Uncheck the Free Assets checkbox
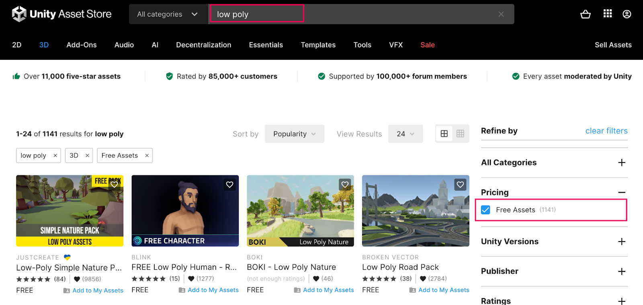643x305 pixels. pyautogui.click(x=485, y=210)
